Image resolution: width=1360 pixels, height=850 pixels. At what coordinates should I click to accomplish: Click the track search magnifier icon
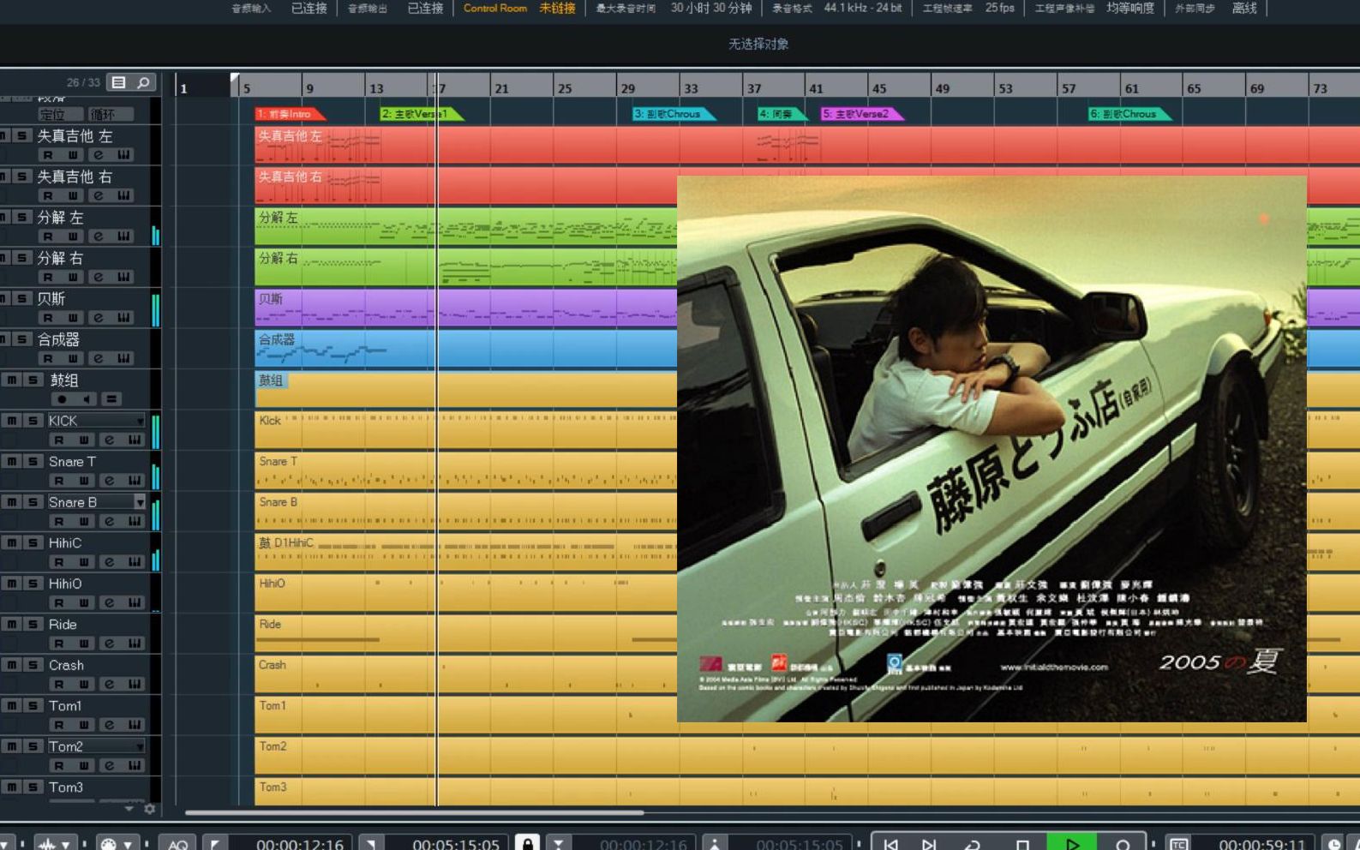[144, 82]
